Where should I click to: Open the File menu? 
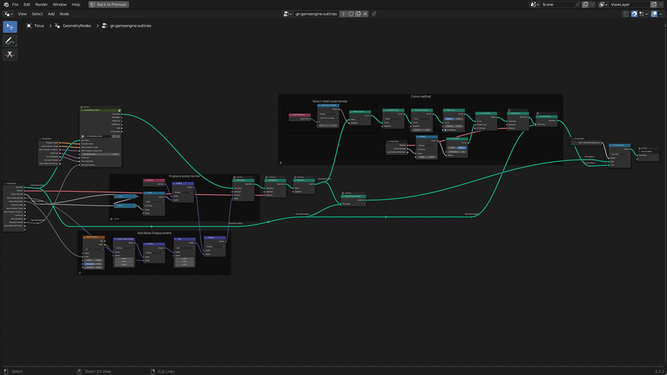click(15, 5)
